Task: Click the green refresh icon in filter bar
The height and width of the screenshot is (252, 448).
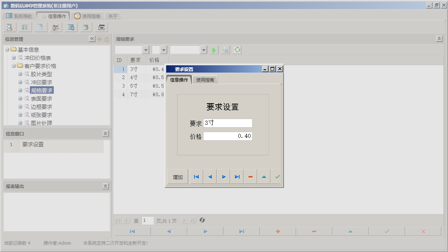Action: [237, 50]
